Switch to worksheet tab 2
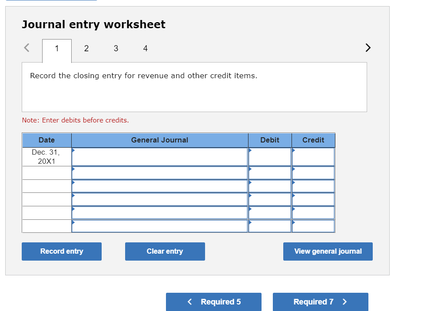Screen dimensions: 444x311 (x=86, y=49)
